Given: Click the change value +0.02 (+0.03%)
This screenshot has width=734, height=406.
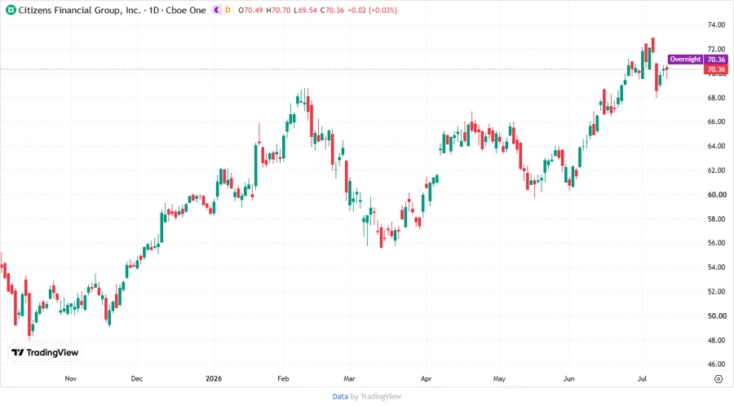Looking at the screenshot, I should [372, 11].
